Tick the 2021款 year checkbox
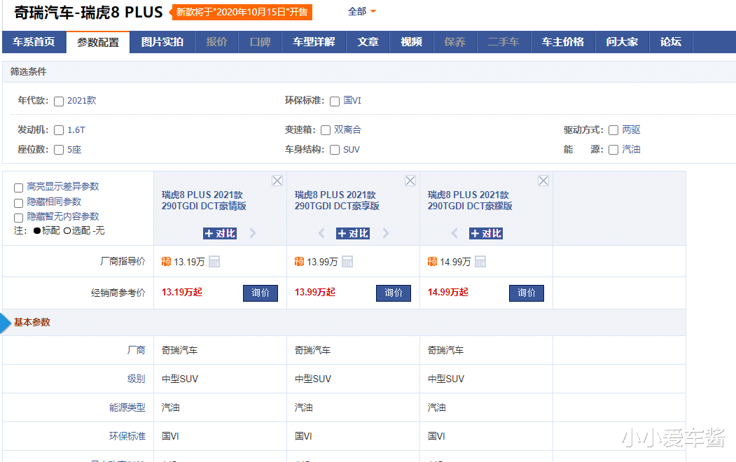736x462 pixels. (59, 101)
